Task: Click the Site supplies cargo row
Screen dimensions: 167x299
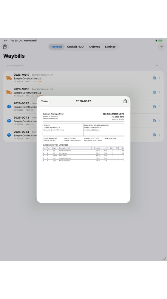Action: click(83, 153)
